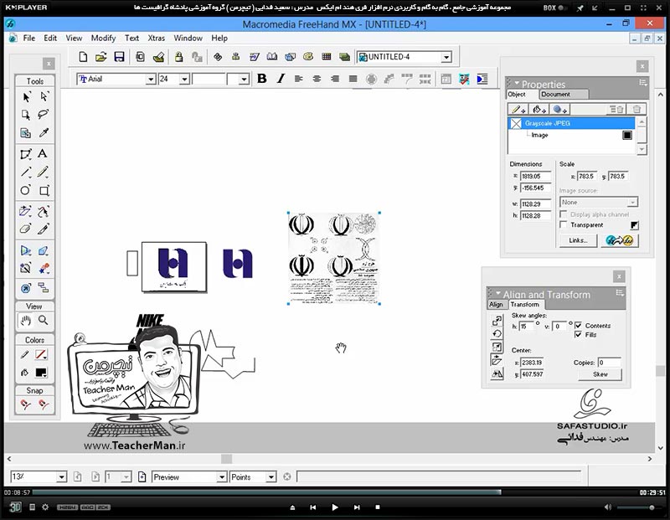The image size is (670, 520).
Task: Click the Dimensions w field
Action: tap(535, 204)
